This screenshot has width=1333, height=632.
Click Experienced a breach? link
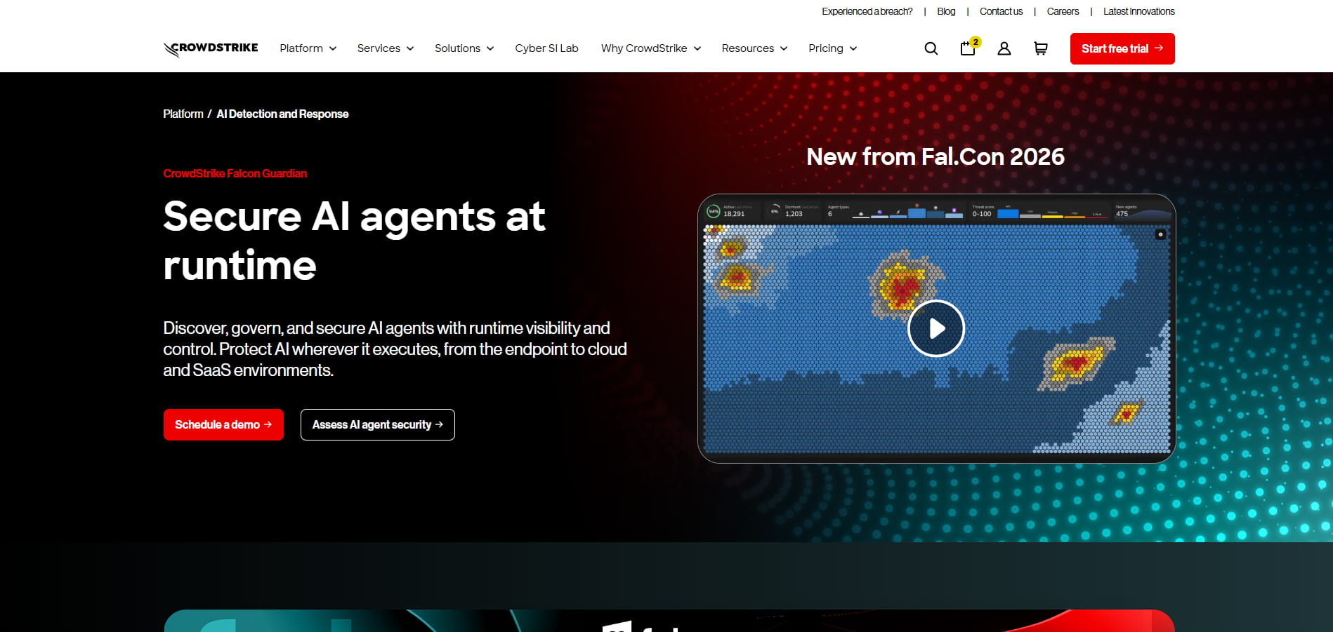pyautogui.click(x=867, y=11)
